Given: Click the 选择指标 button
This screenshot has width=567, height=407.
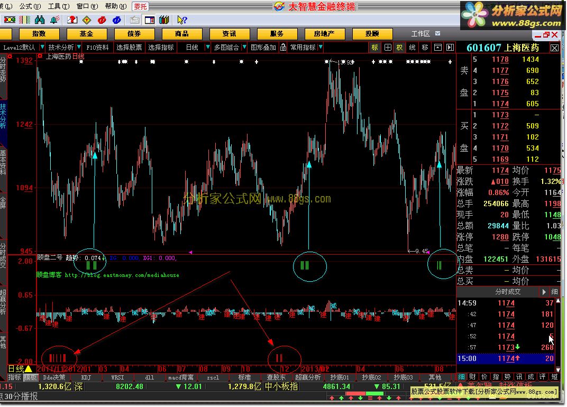Looking at the screenshot, I should [161, 48].
